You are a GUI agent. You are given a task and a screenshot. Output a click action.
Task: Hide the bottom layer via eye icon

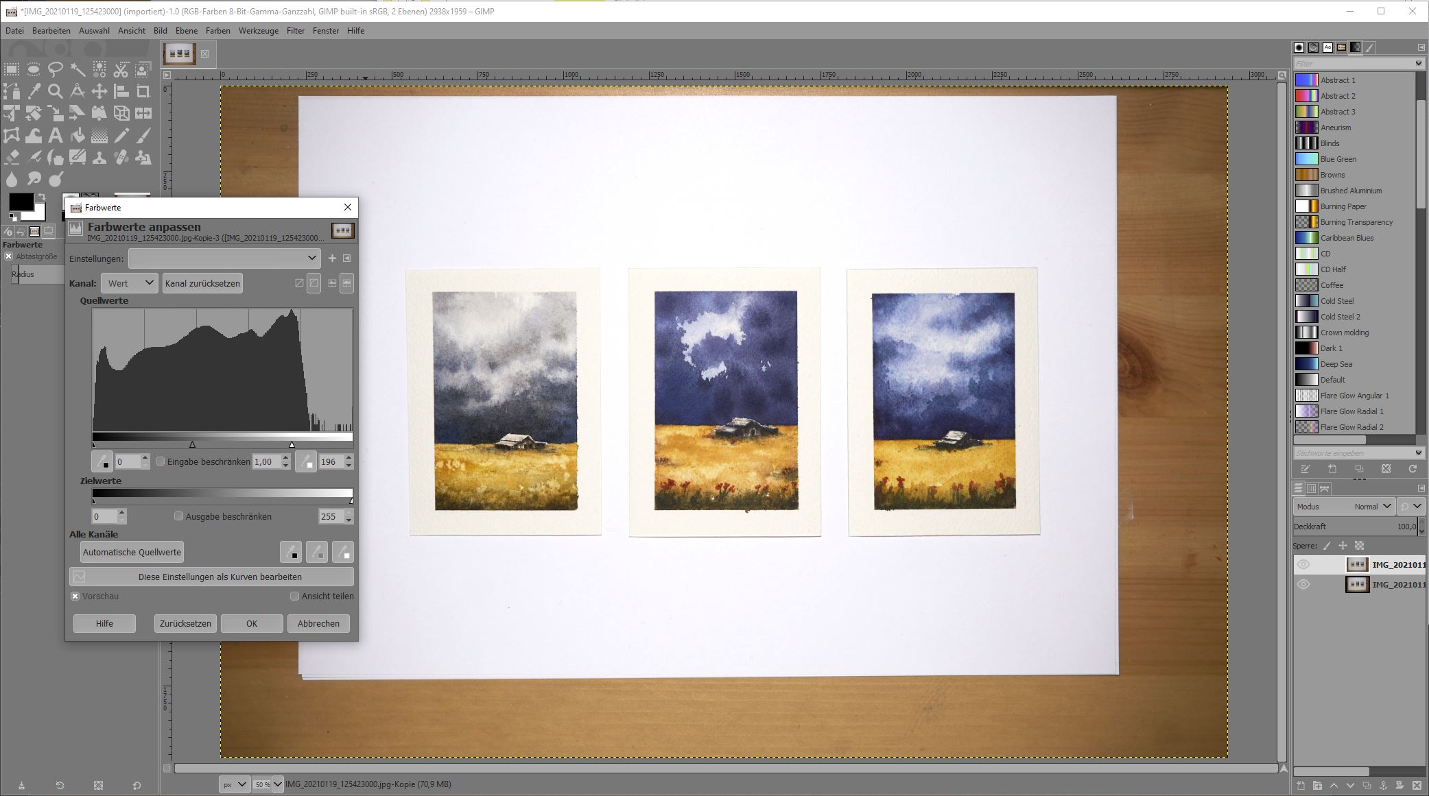(1303, 585)
